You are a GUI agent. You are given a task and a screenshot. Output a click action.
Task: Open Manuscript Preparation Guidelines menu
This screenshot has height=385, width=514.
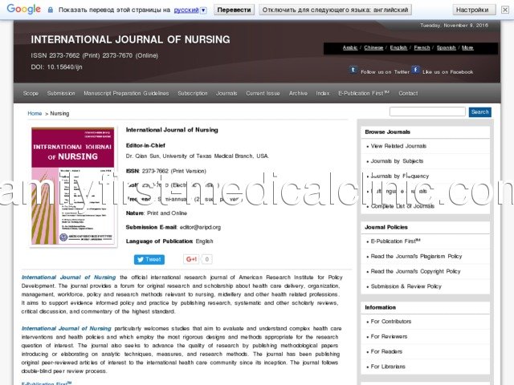pos(126,93)
